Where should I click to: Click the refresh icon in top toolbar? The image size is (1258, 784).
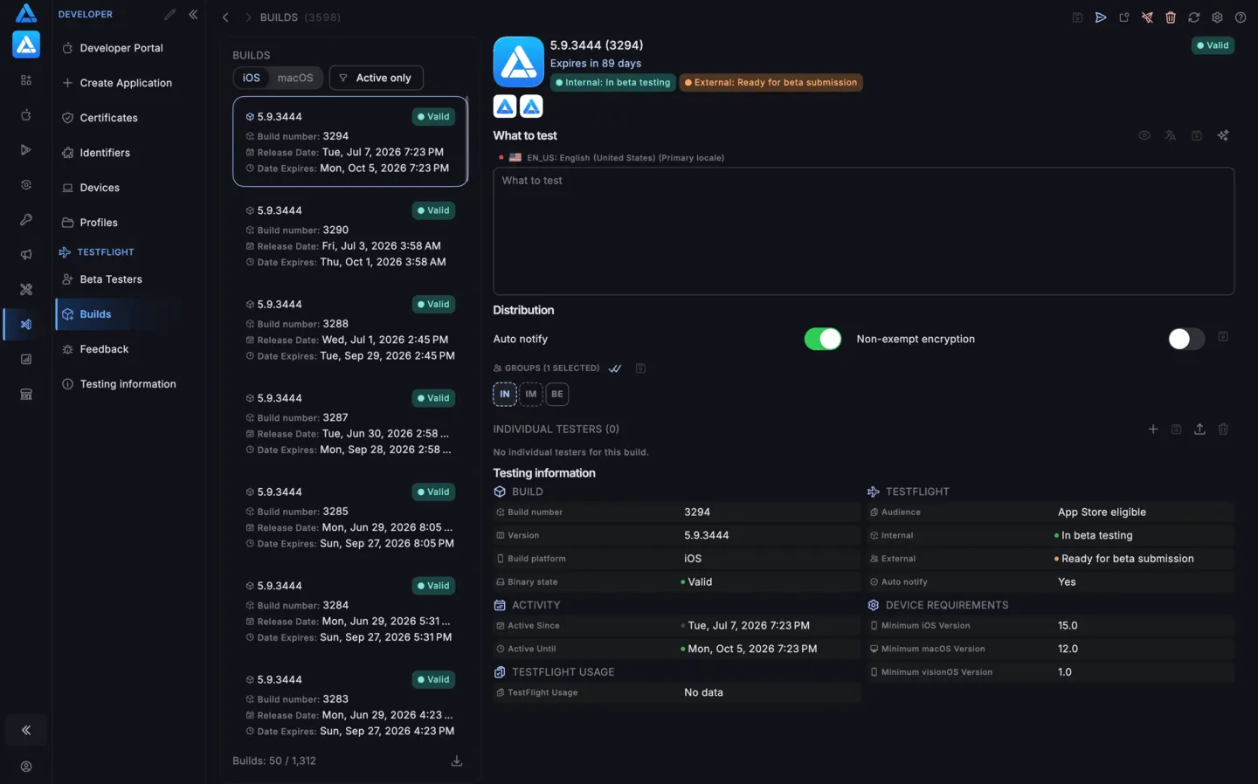pos(1193,17)
